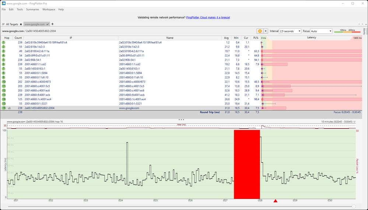Click the hop 10 green number icon
368x210 pixels.
point(4,82)
